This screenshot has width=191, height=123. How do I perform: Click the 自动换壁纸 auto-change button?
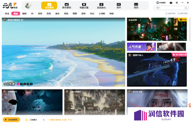[x=11, y=120]
